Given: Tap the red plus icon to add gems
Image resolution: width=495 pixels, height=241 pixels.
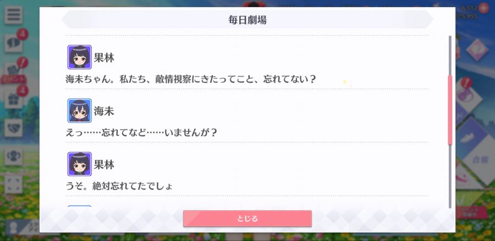Looking at the screenshot, I should (x=483, y=8).
